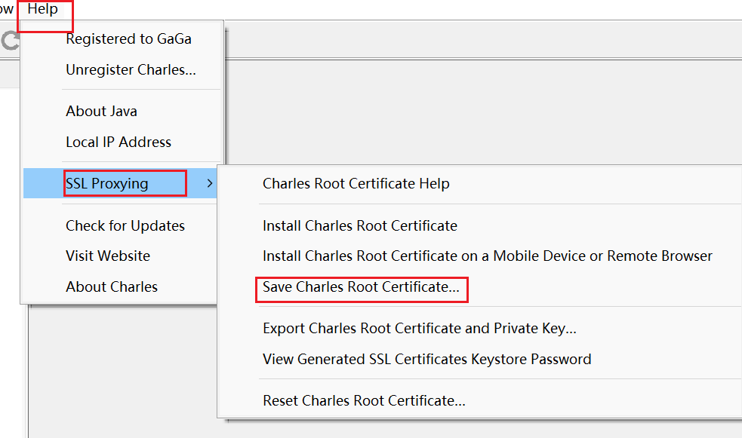Select Unregister Charles... menu item
This screenshot has width=742, height=438.
click(131, 70)
